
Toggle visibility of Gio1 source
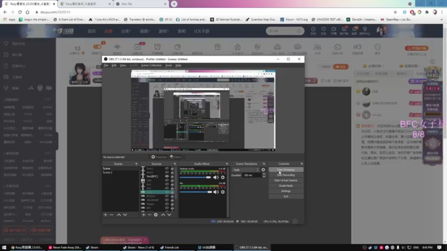[167, 185]
